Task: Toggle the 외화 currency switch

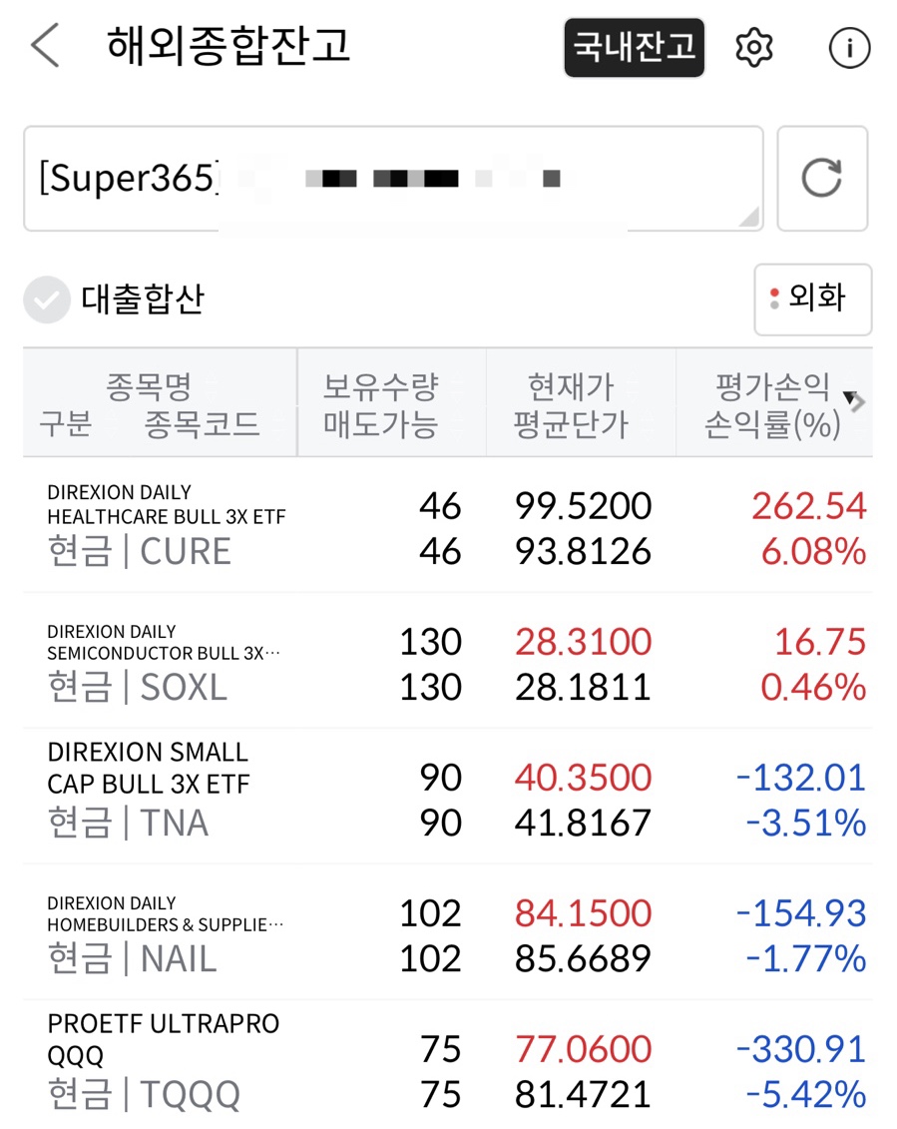Action: [813, 298]
